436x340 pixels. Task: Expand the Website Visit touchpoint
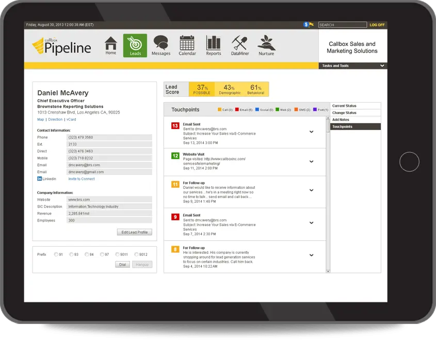[x=312, y=161]
